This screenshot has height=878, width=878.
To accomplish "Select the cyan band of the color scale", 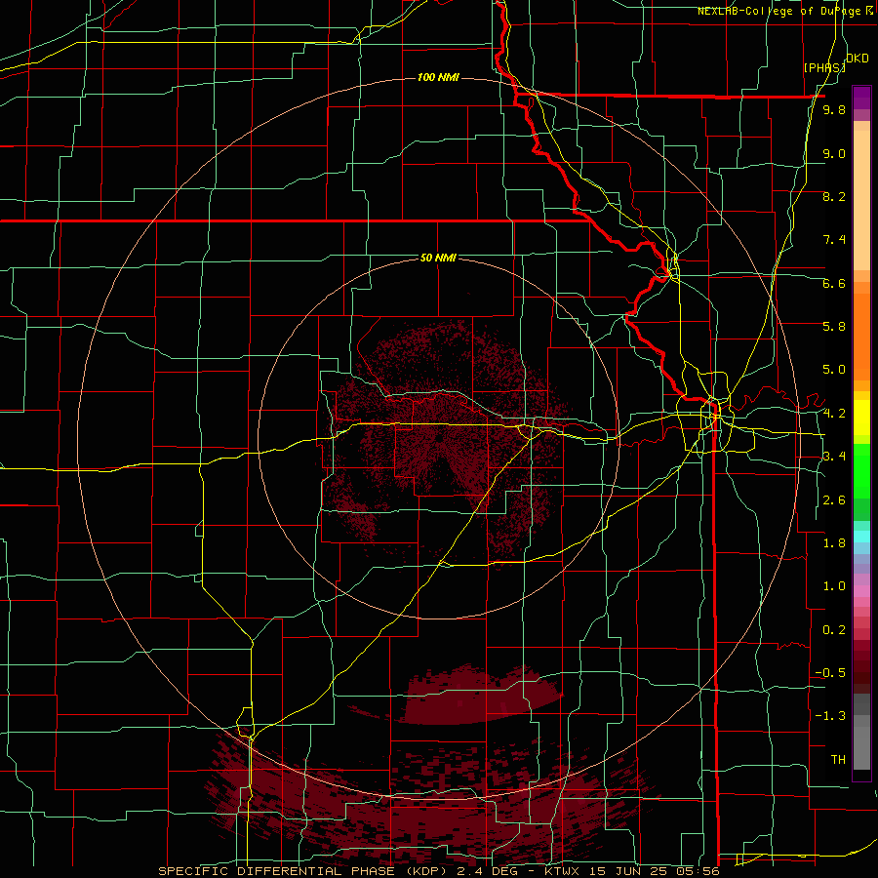I will (x=861, y=537).
